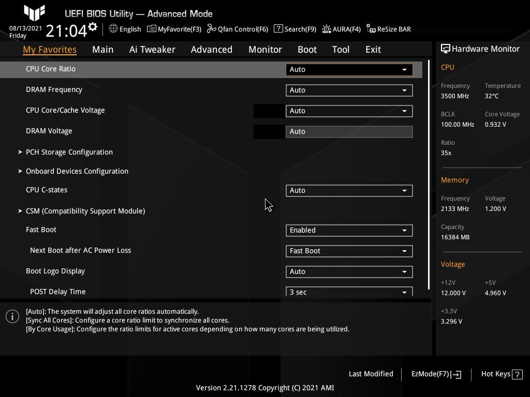Click the TUF logo at top left
This screenshot has height=397, width=530.
[x=35, y=13]
